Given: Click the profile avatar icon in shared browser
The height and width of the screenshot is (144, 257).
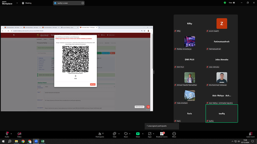Looking at the screenshot, I should pyautogui.click(x=148, y=31).
